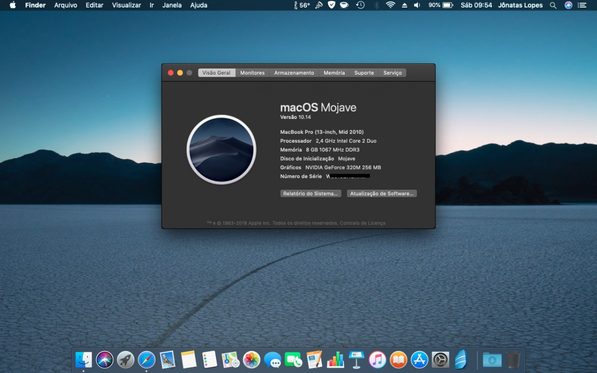Open iTunes music icon in Dock
The height and width of the screenshot is (373, 597).
pyautogui.click(x=378, y=359)
